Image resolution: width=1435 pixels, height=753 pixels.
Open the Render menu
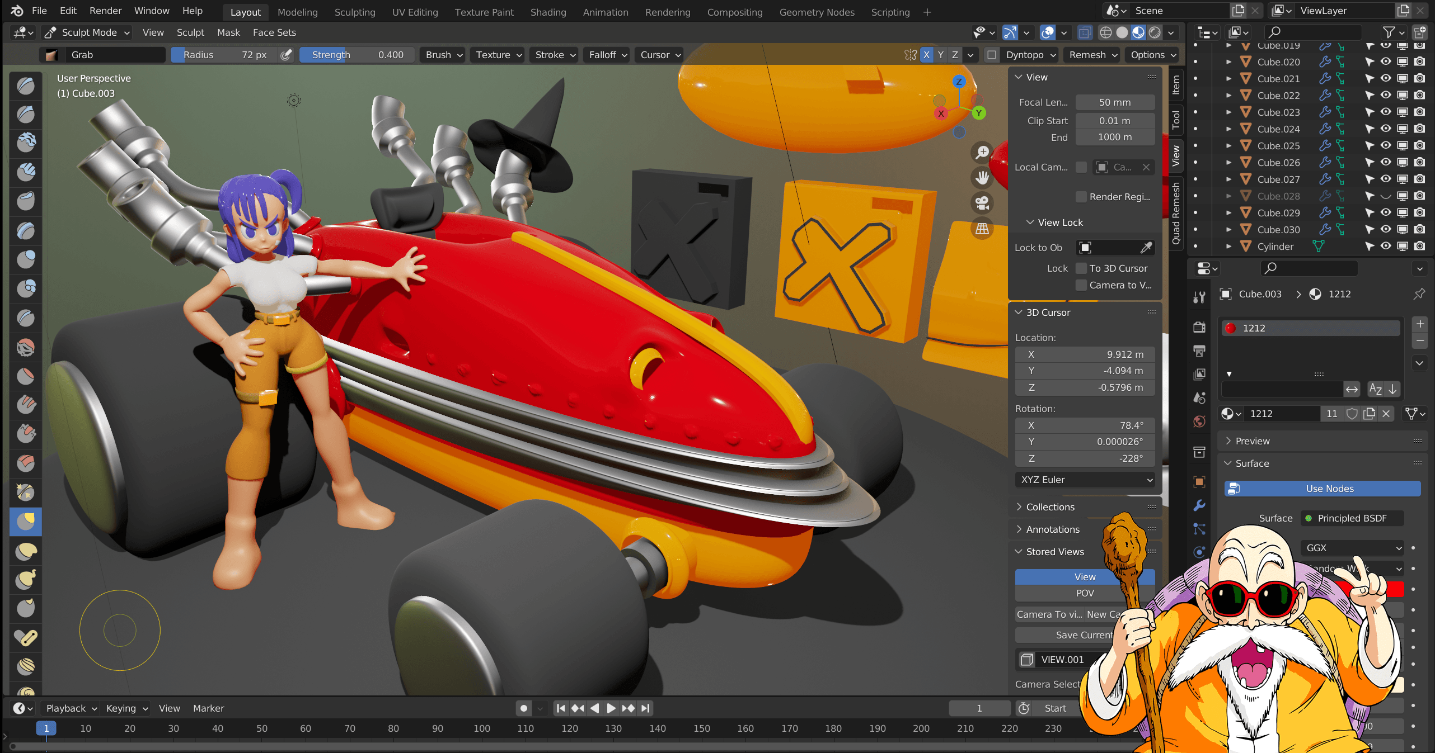[105, 11]
